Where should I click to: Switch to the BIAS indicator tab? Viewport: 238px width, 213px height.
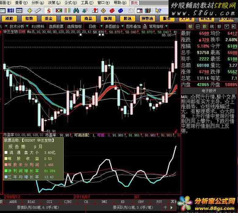[31, 202]
